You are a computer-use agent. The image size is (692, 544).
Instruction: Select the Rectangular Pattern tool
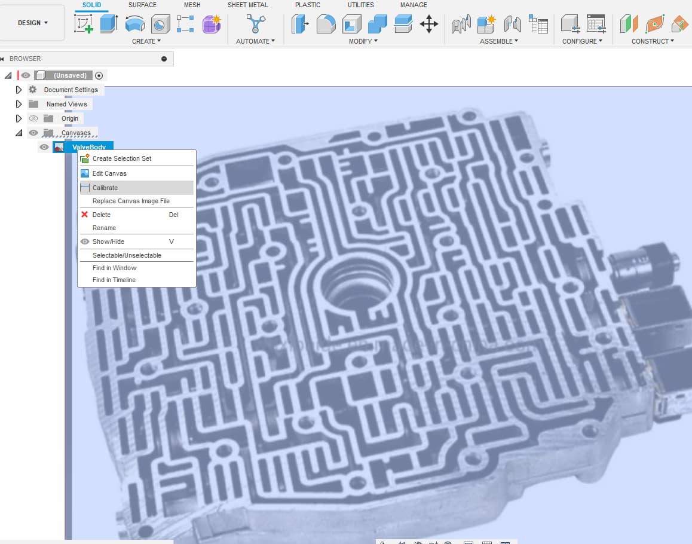[x=185, y=24]
